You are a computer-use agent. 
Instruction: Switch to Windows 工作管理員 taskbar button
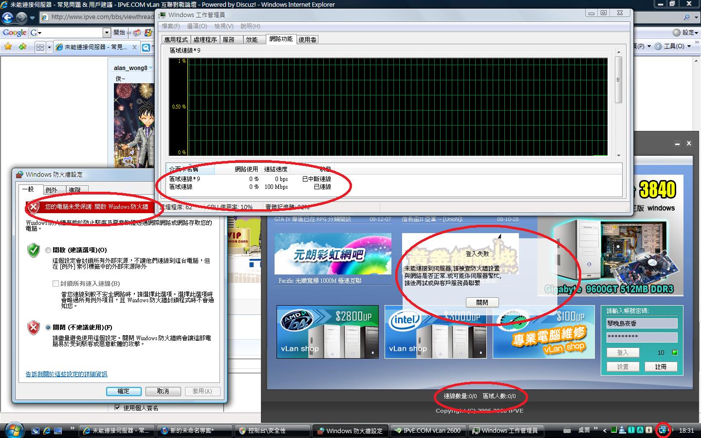505,431
